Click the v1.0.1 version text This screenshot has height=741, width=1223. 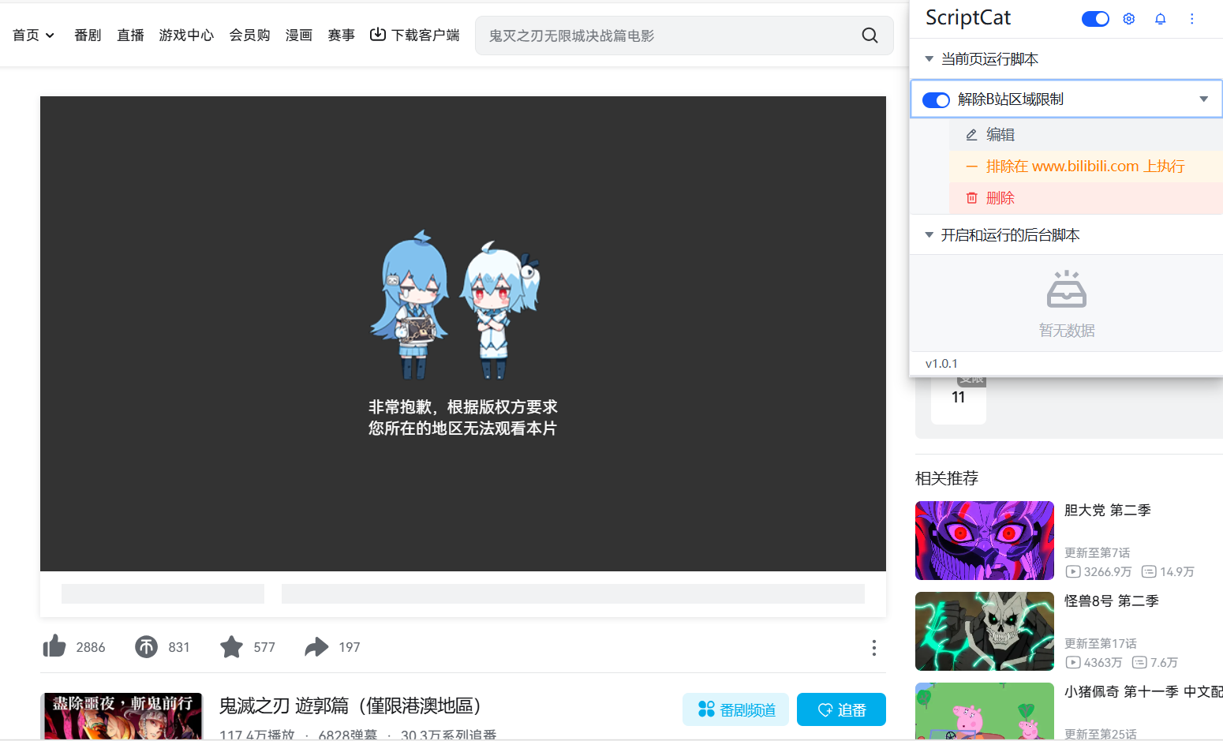click(x=941, y=364)
